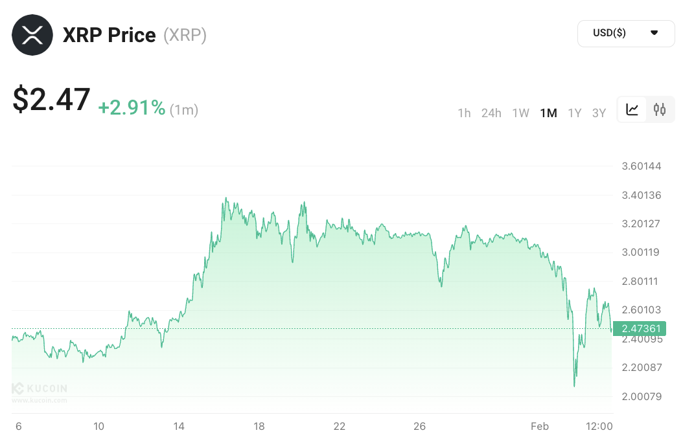Expand currency selector via caret arrow
Screen dimensions: 683x448
click(x=654, y=33)
